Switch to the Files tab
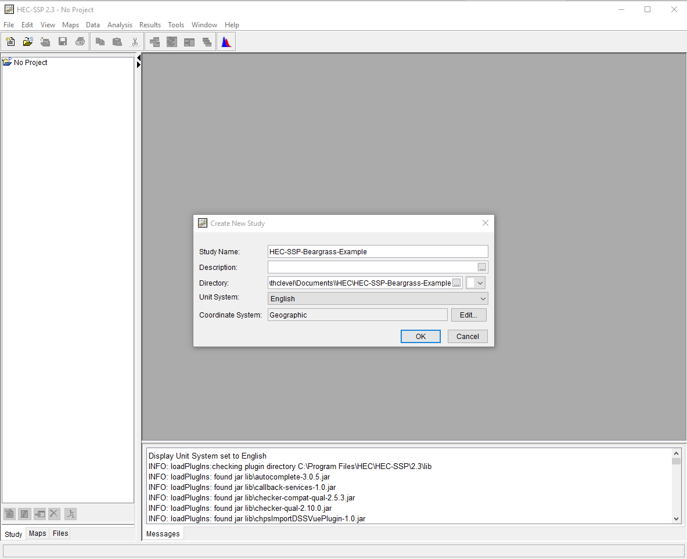This screenshot has height=559, width=687. pyautogui.click(x=60, y=533)
